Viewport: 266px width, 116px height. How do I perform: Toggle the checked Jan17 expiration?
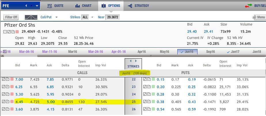[234, 52]
